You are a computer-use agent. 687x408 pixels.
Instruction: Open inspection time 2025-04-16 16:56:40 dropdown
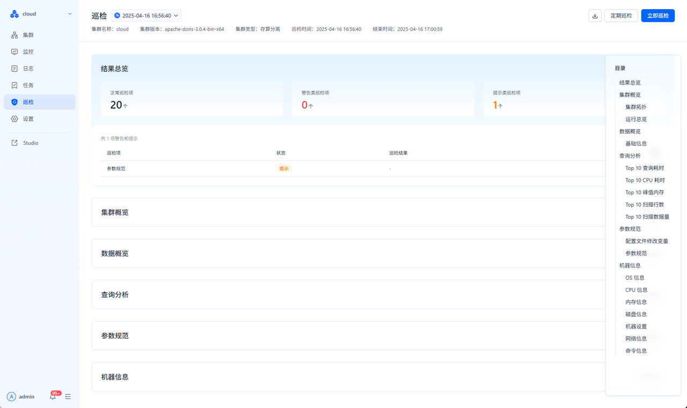pyautogui.click(x=147, y=16)
